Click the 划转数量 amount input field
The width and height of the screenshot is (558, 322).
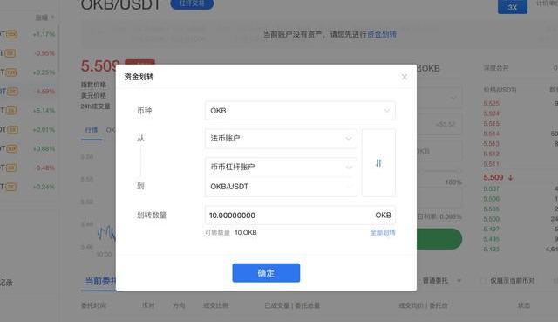tap(300, 216)
